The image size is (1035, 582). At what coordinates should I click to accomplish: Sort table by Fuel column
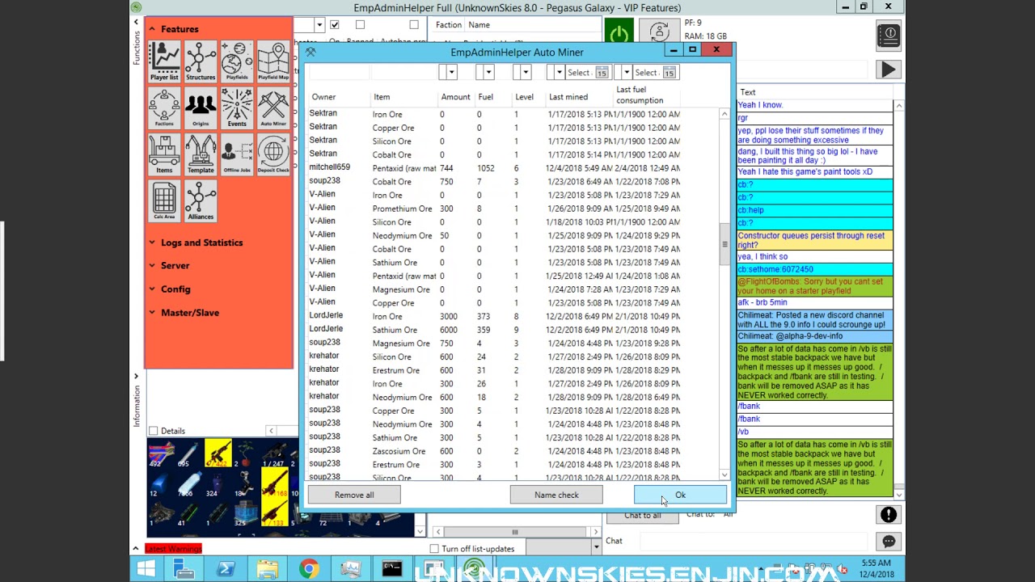coord(485,97)
